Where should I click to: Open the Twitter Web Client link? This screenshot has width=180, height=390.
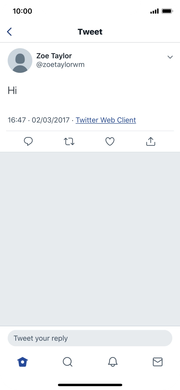click(x=106, y=120)
